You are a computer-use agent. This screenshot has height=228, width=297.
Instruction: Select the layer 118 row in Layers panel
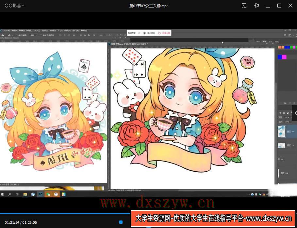pos(287,173)
